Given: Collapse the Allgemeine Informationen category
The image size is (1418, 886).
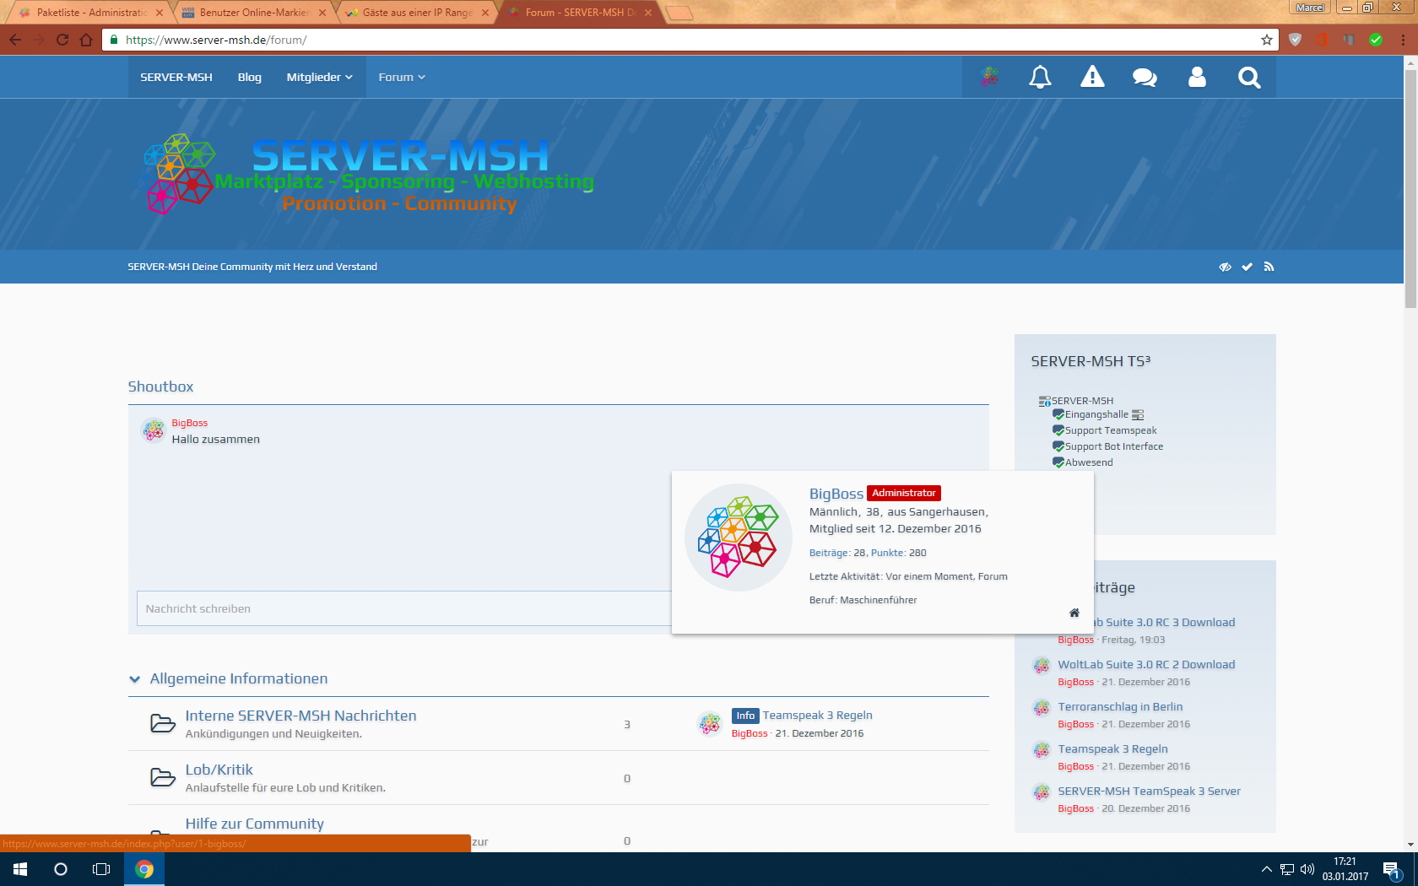Looking at the screenshot, I should (135, 679).
